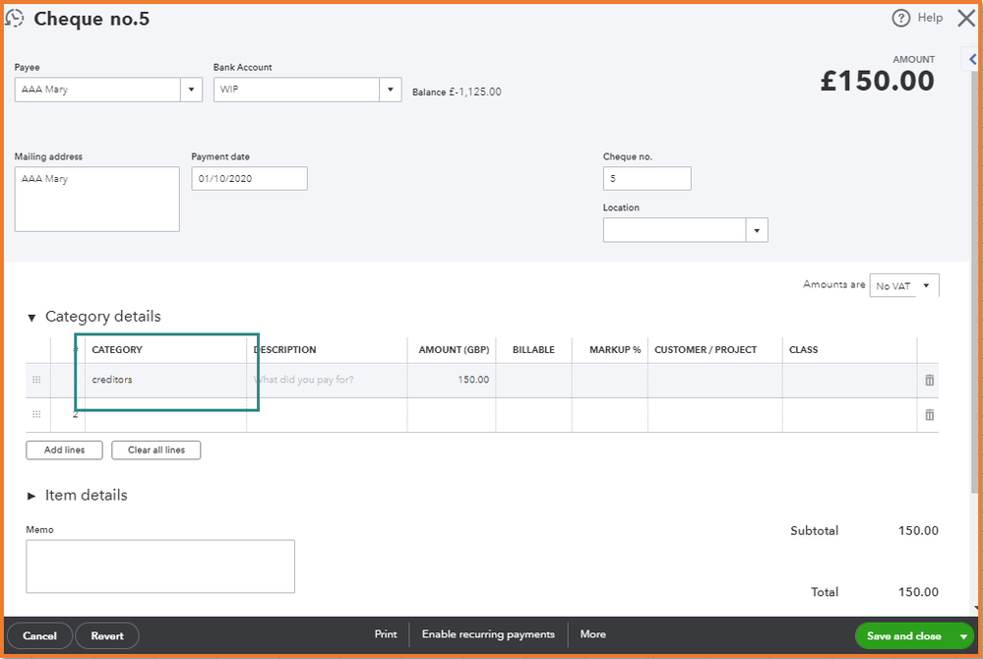
Task: Expand the right side panel arrow
Action: [x=973, y=59]
